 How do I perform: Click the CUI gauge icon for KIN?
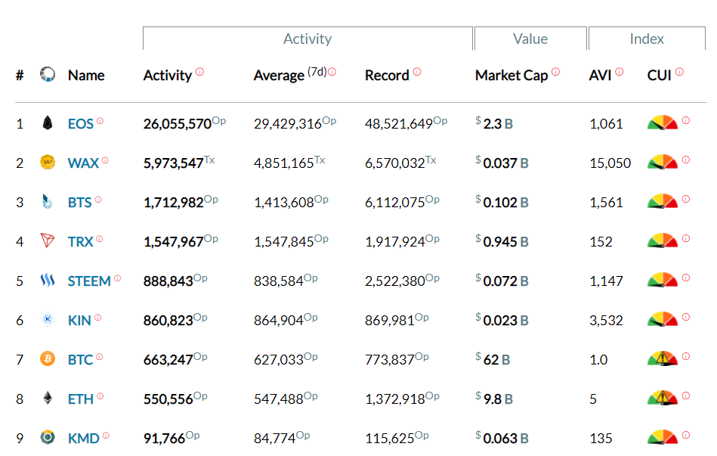[663, 320]
